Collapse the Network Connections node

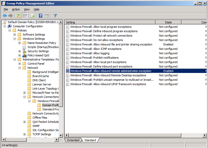[x=24, y=97]
